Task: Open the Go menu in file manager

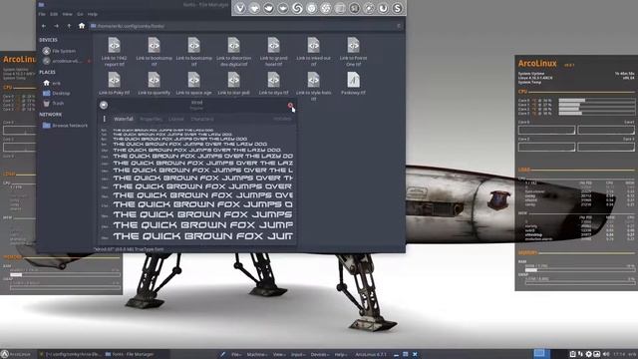Action: (x=80, y=14)
